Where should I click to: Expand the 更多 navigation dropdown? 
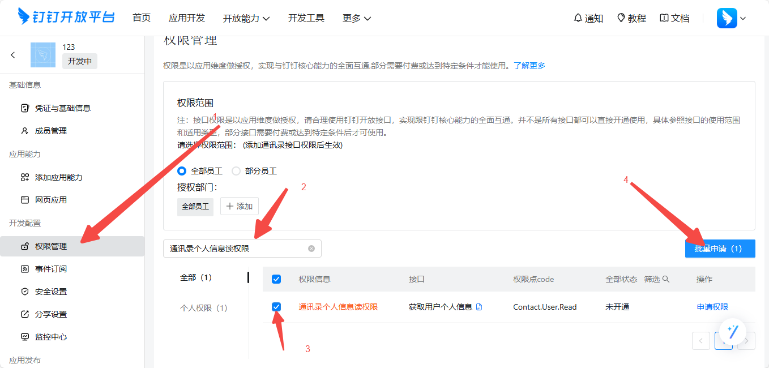[357, 18]
